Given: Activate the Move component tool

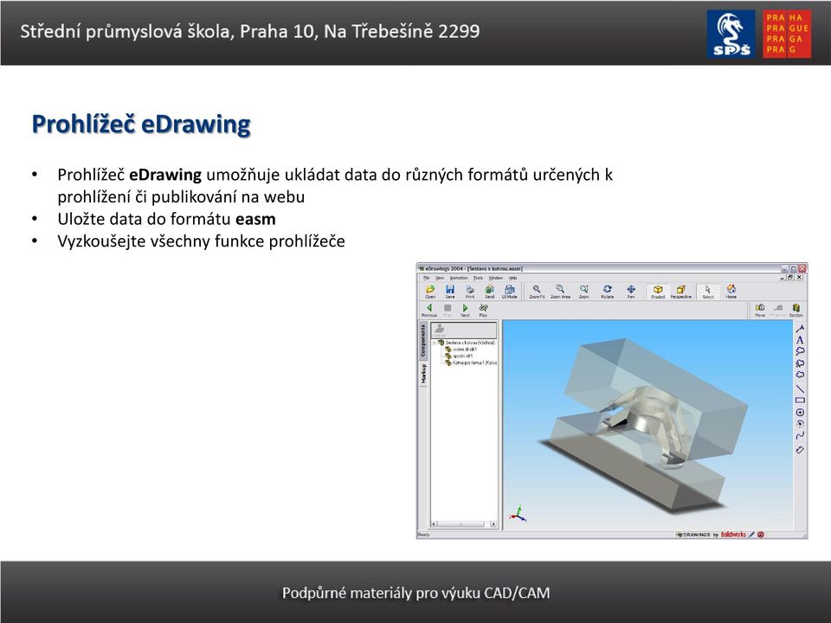Looking at the screenshot, I should (x=760, y=310).
